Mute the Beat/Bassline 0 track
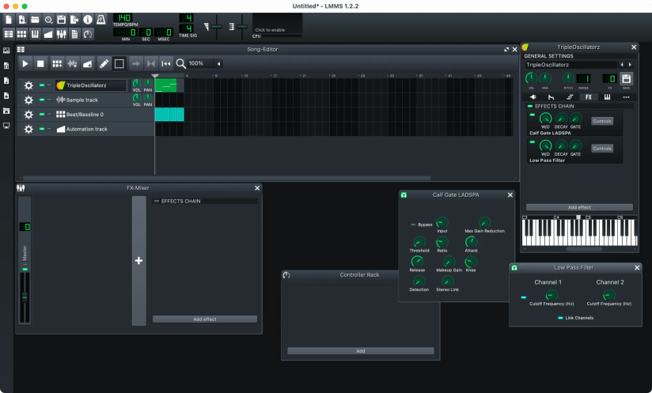Image resolution: width=652 pixels, height=393 pixels. pyautogui.click(x=42, y=114)
